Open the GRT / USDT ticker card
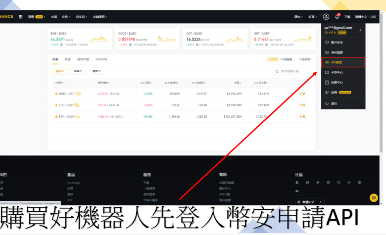The image size is (386, 235). point(283,39)
